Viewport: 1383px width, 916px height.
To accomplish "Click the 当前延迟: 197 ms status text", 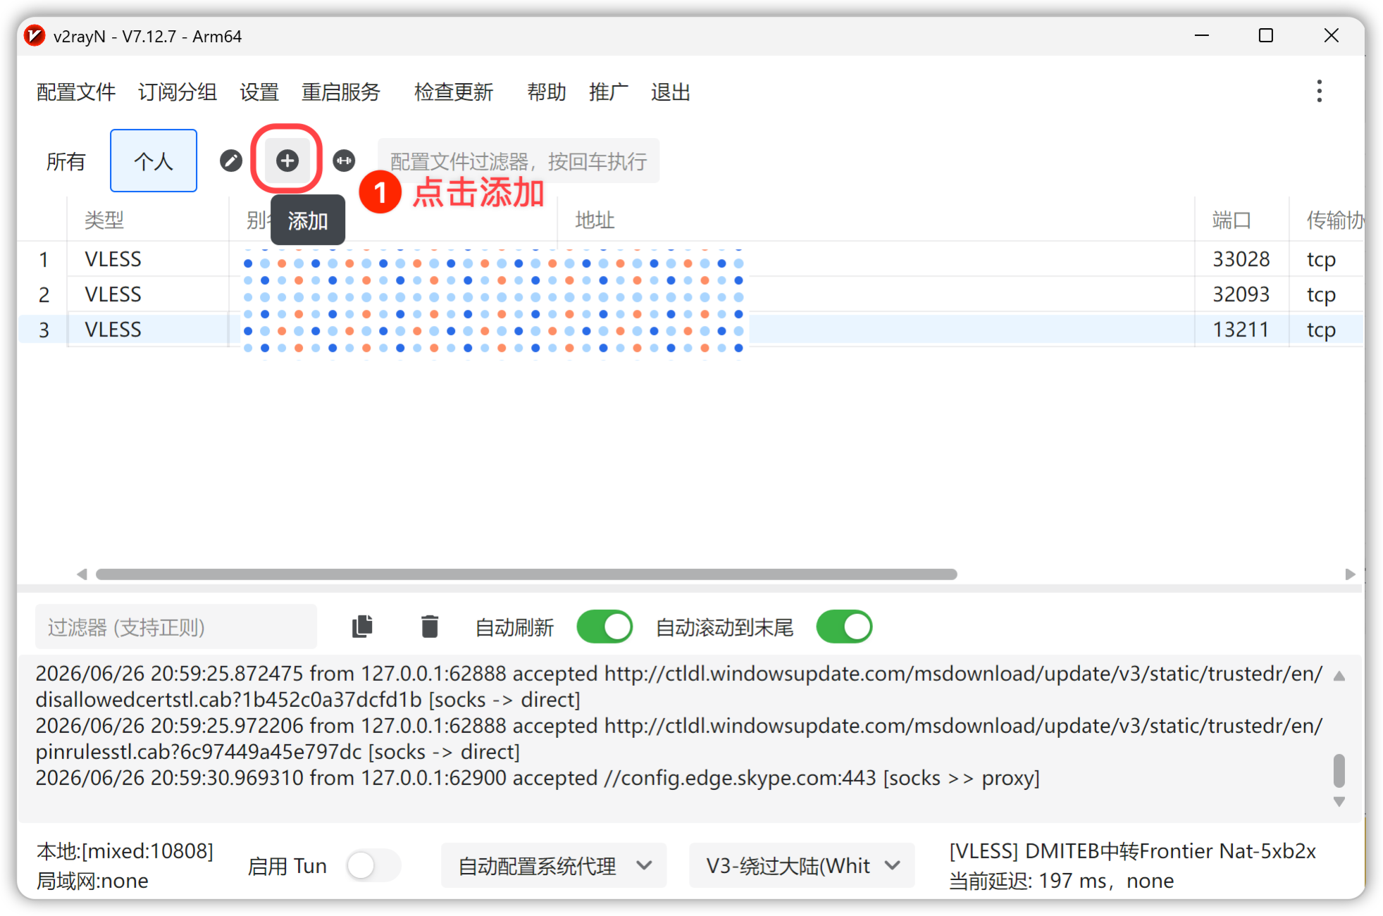I will pos(1061,881).
